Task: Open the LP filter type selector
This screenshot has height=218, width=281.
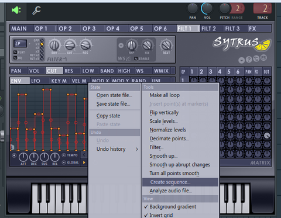Action: 20,44
